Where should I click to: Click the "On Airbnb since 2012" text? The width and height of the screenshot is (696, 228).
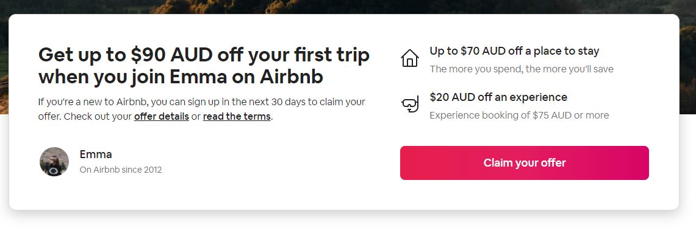[x=121, y=170]
